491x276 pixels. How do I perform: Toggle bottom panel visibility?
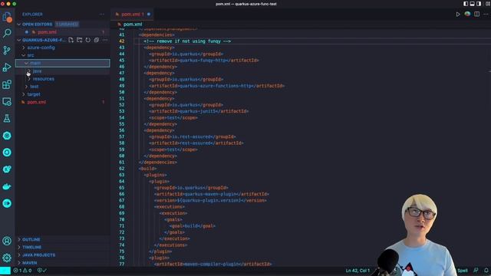coord(473,4)
